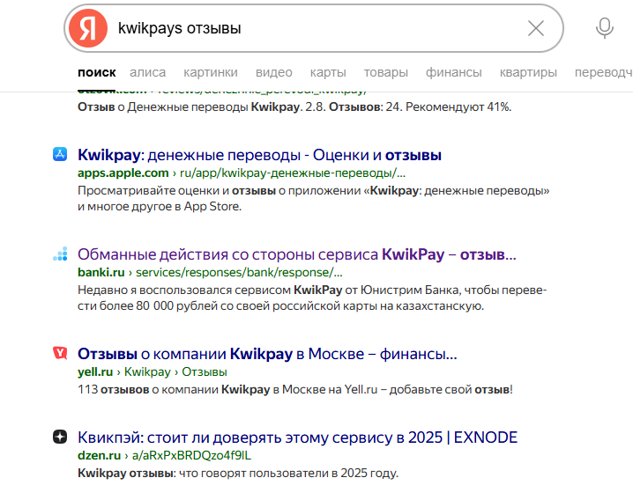Open the EXNODE Квикпэй article
Viewport: 633px width, 500px height.
coord(297,437)
